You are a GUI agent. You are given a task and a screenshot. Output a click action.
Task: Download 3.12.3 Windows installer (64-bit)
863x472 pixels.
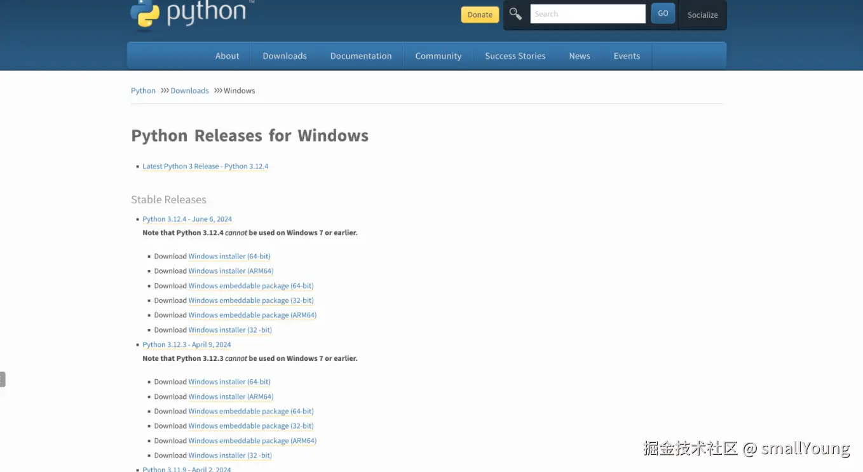tap(229, 382)
